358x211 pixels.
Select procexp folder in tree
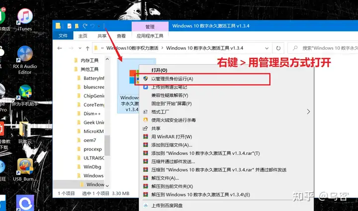92,149
